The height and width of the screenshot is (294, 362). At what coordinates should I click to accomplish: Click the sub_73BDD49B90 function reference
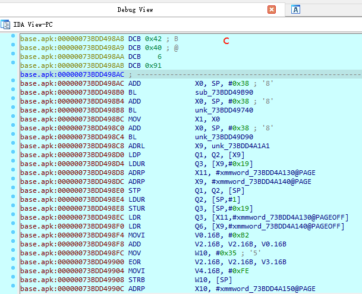[x=224, y=92]
